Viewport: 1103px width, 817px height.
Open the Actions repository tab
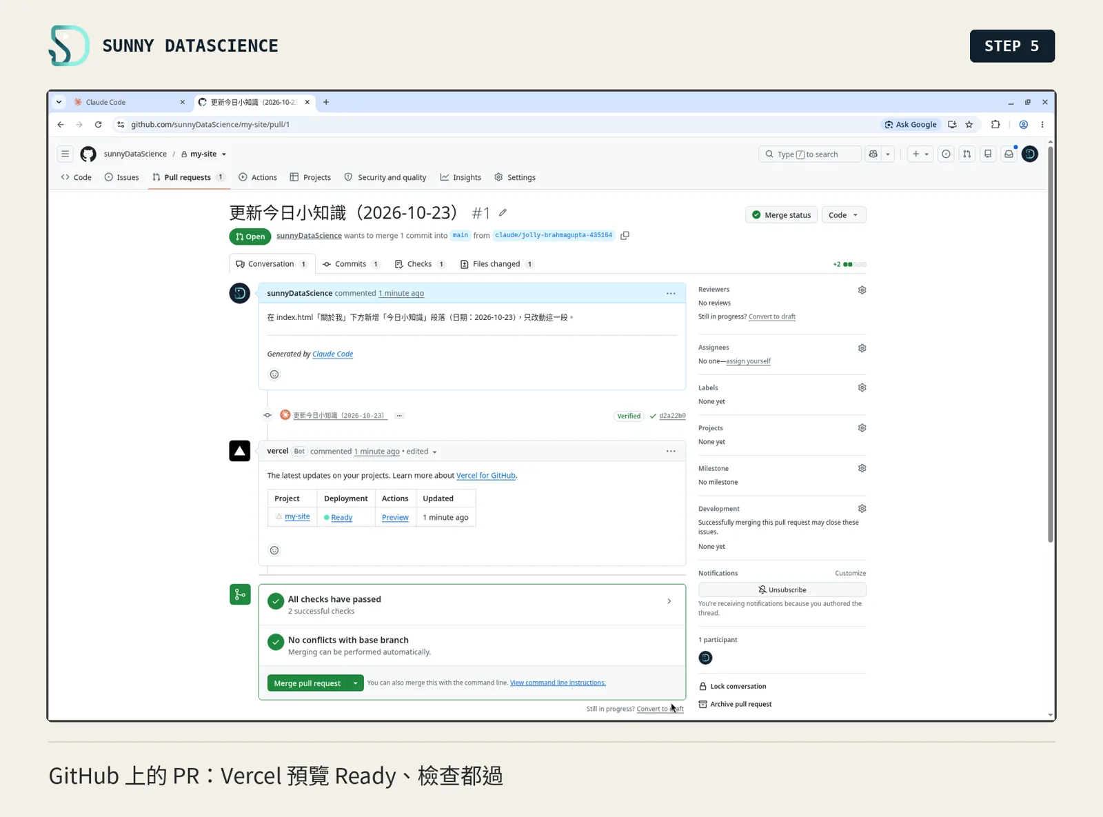click(258, 177)
